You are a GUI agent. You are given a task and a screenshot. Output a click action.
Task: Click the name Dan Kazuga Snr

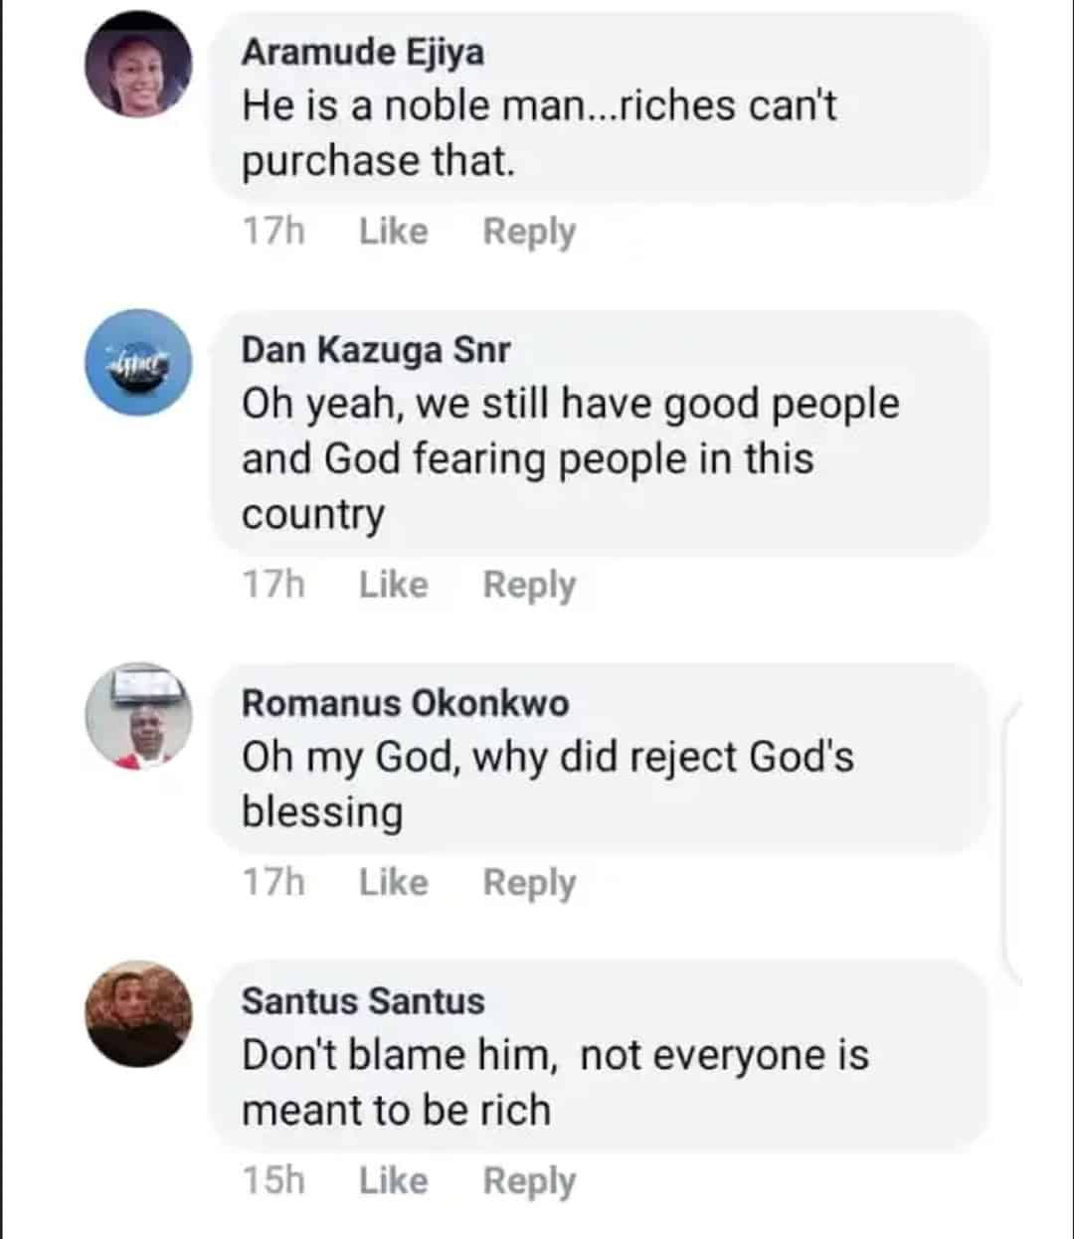point(376,350)
